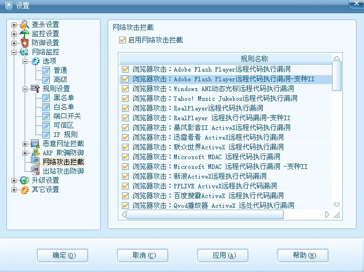Click the 规则名称 column header

(225, 59)
